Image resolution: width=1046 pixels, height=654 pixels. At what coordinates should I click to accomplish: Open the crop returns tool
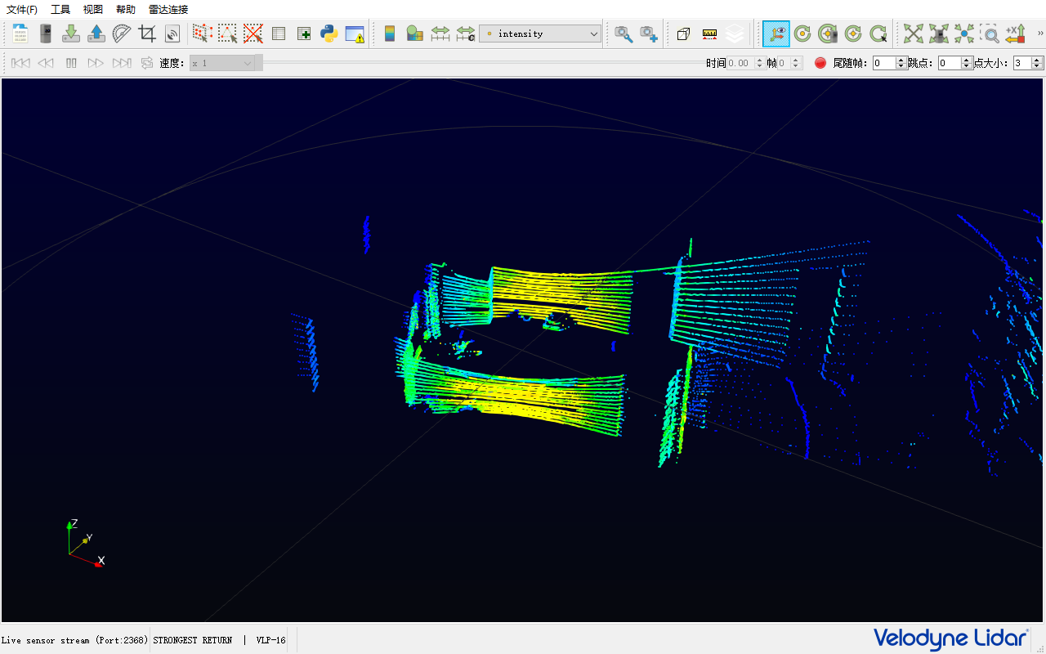click(x=147, y=34)
